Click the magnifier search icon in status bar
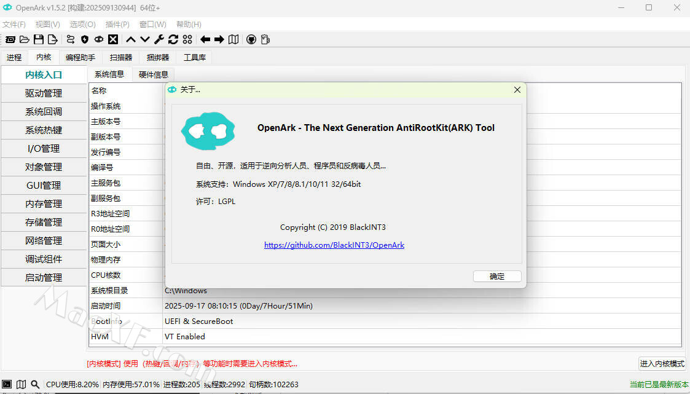Image resolution: width=690 pixels, height=394 pixels. tap(35, 384)
